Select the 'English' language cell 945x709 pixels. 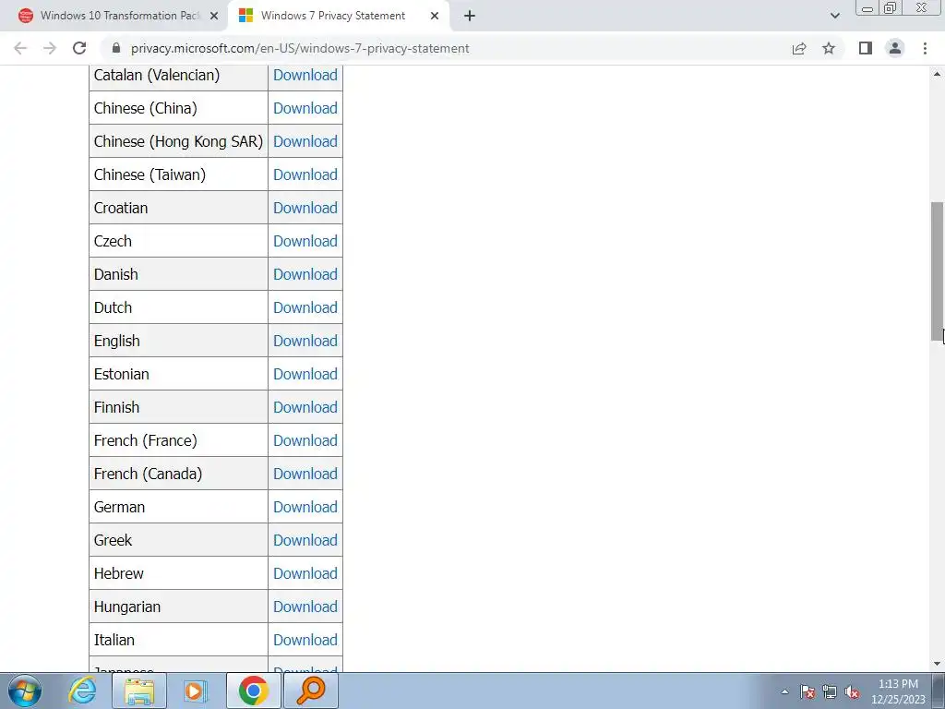(x=178, y=341)
